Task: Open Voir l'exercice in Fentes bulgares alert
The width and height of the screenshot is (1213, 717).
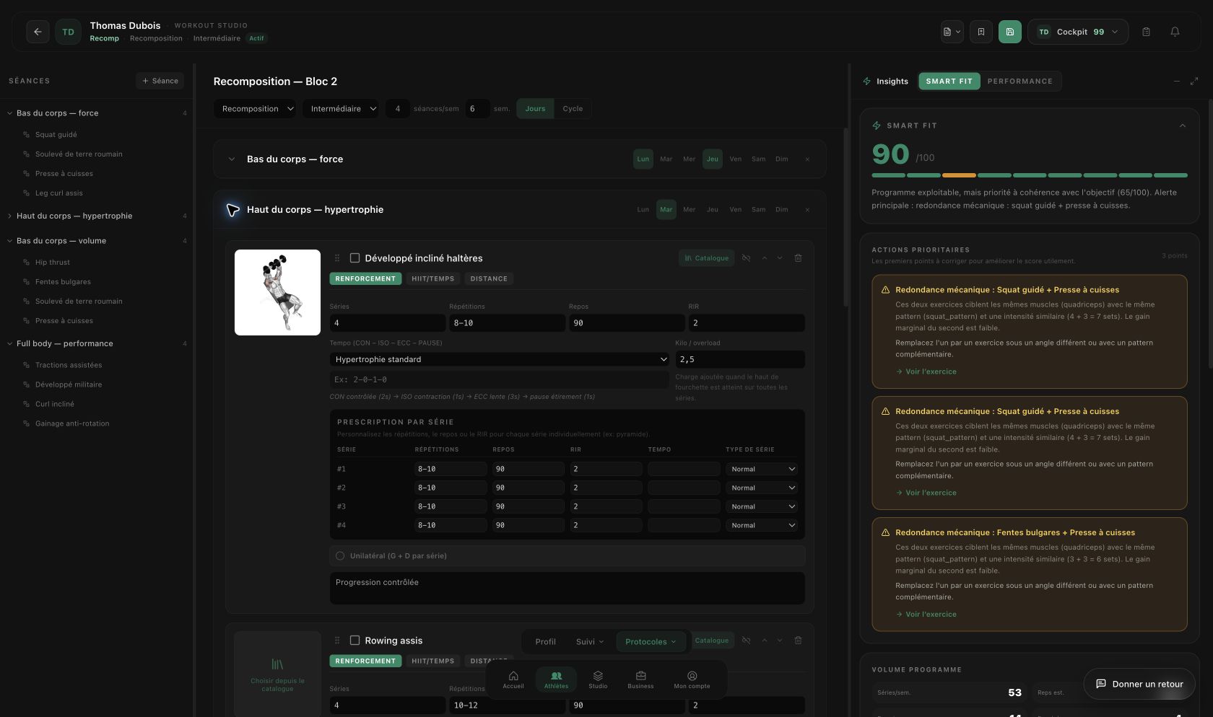Action: point(926,615)
